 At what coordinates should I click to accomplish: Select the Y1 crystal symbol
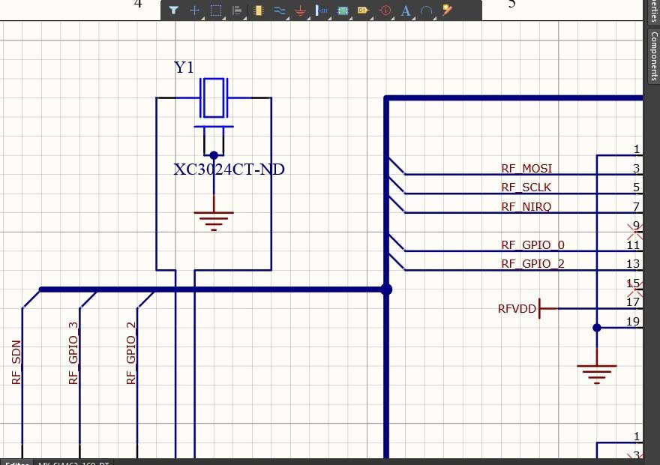coord(214,98)
